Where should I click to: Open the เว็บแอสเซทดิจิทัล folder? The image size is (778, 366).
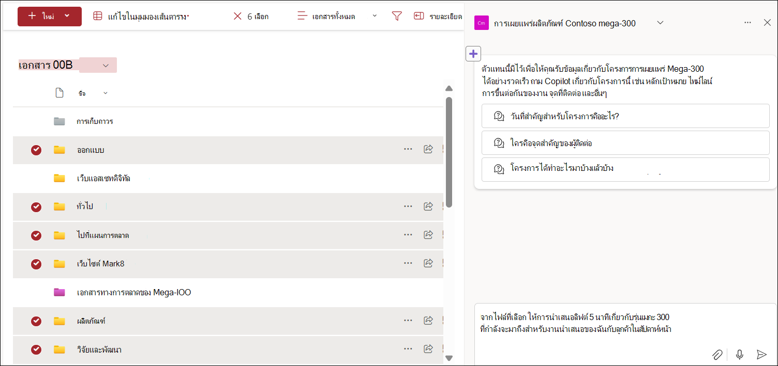tap(103, 178)
